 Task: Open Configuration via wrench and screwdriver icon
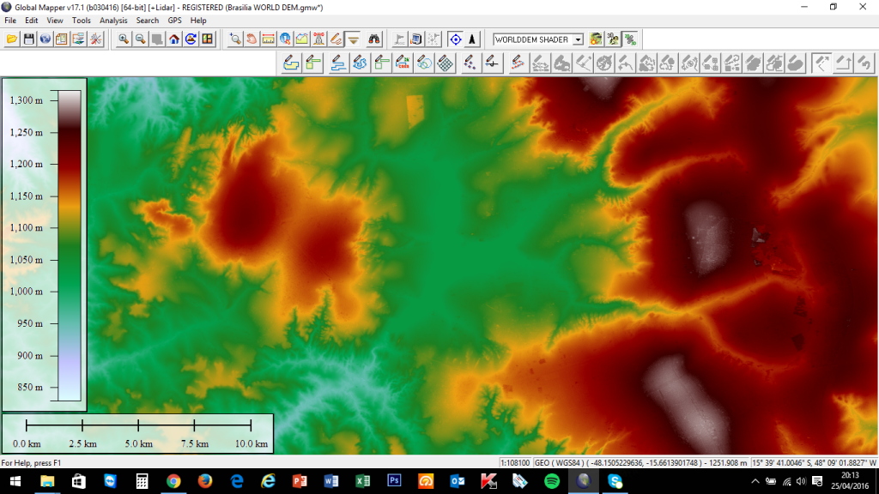click(x=96, y=39)
